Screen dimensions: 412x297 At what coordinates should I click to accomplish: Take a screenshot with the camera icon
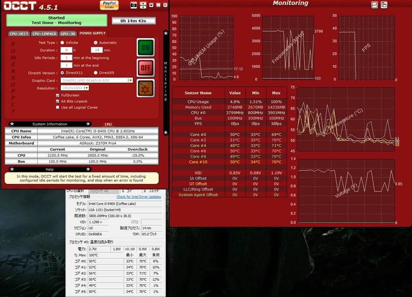coord(134,5)
